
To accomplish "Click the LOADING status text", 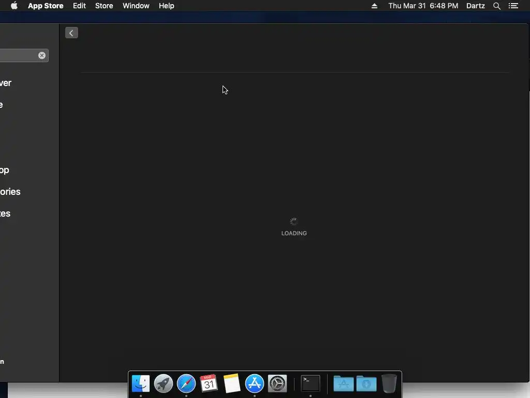I will 294,233.
